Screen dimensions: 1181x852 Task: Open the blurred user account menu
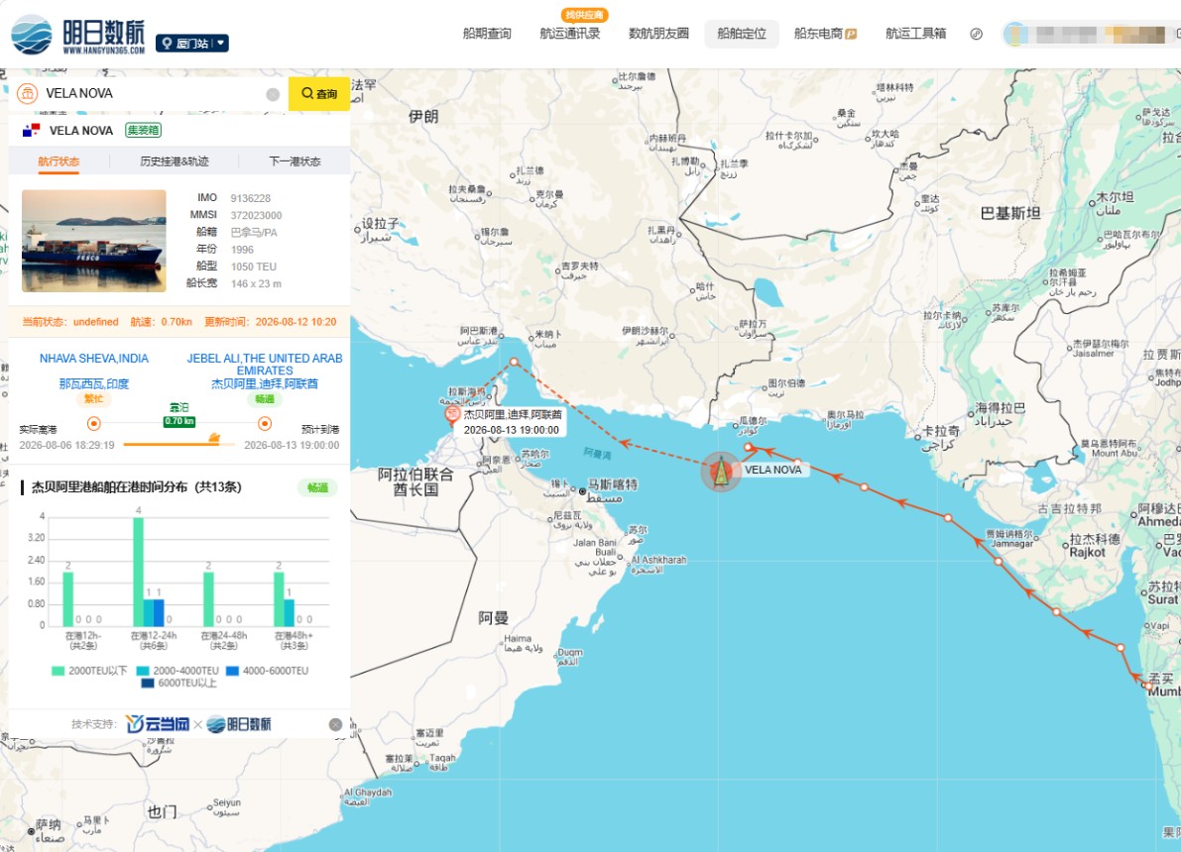tap(1092, 35)
